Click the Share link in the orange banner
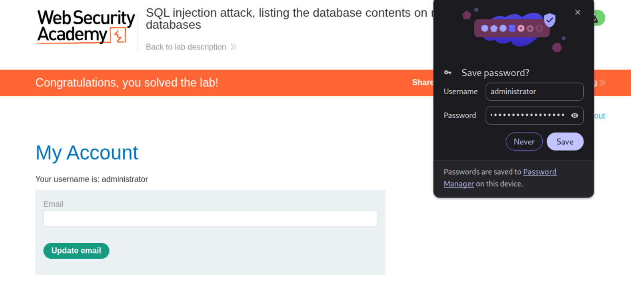This screenshot has height=291, width=631. 422,83
